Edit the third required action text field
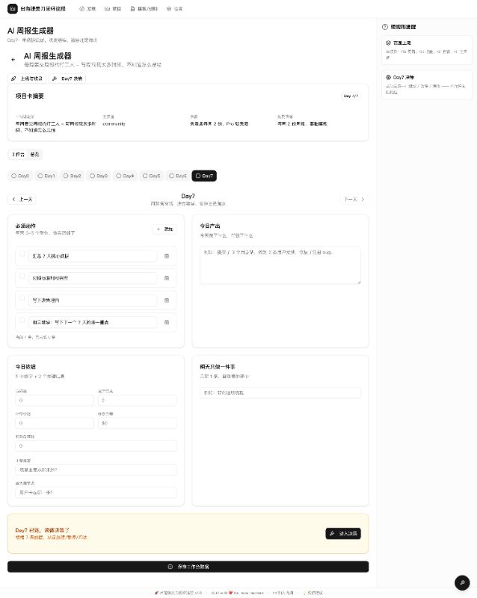477x598 pixels. coord(93,300)
